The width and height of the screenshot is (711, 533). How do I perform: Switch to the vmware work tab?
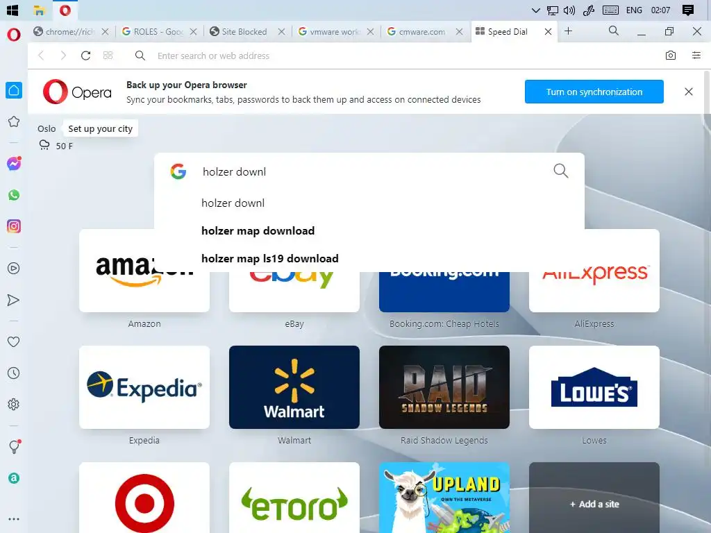[335, 32]
